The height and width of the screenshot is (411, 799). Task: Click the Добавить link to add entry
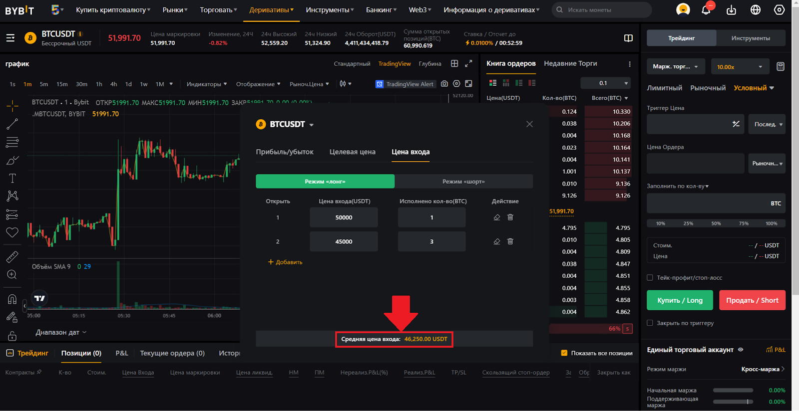coord(285,262)
